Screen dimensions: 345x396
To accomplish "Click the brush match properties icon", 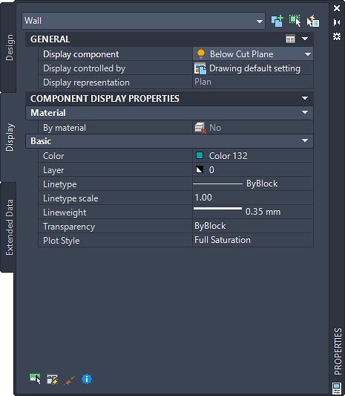I will click(70, 380).
